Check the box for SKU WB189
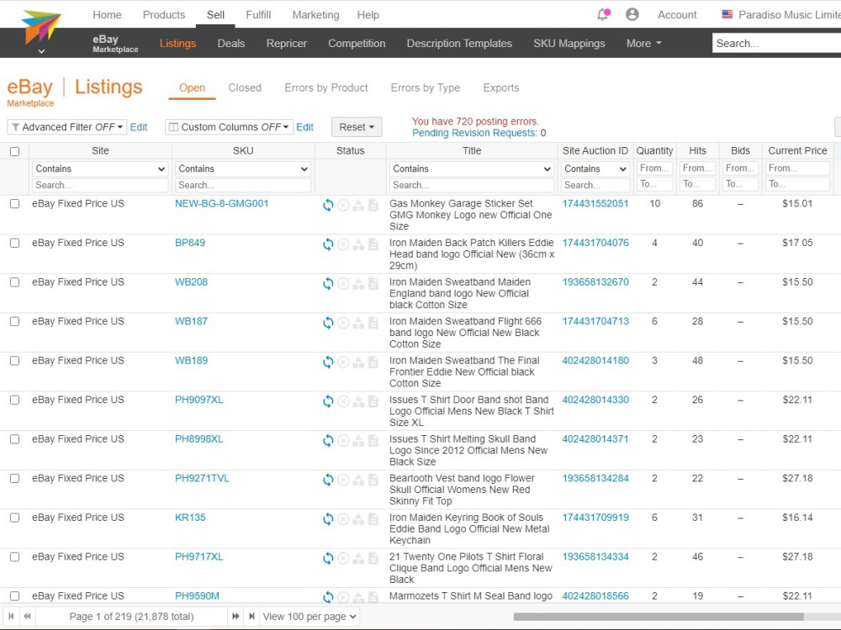Image resolution: width=841 pixels, height=630 pixels. click(x=15, y=360)
